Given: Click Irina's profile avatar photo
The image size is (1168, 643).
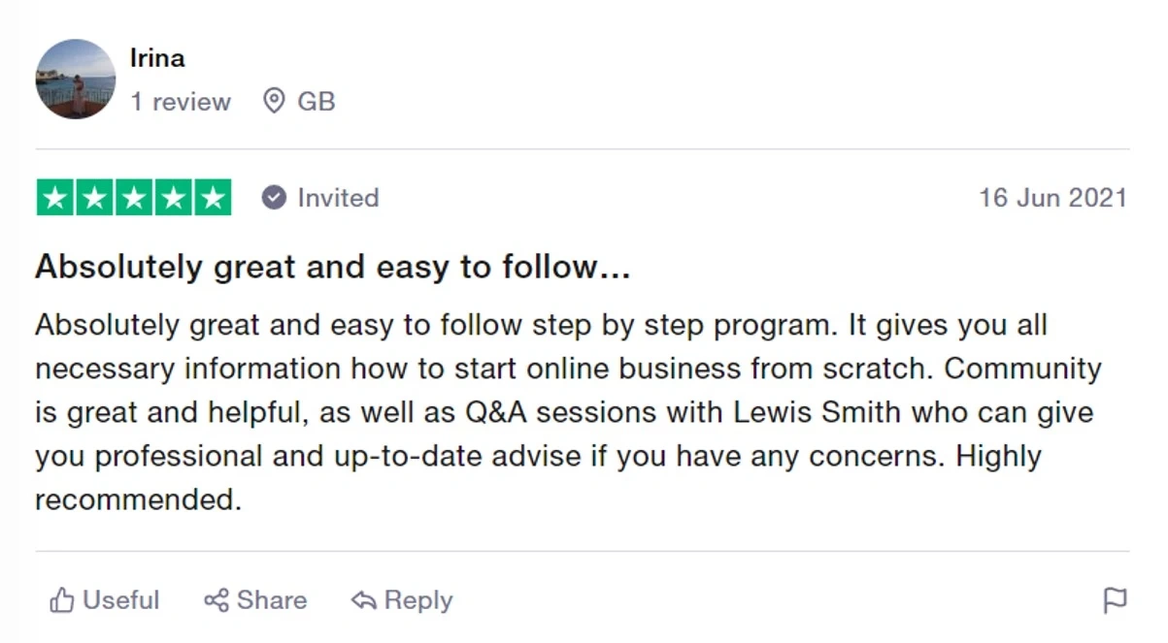Looking at the screenshot, I should pyautogui.click(x=76, y=80).
